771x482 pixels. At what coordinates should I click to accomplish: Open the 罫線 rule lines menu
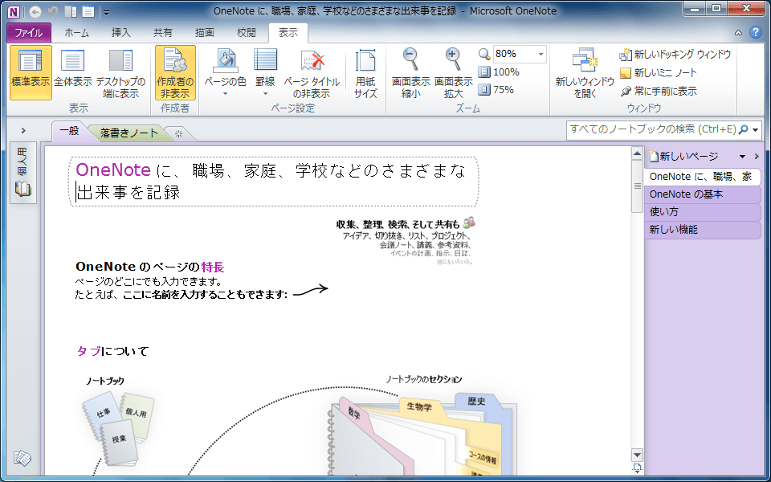(x=265, y=73)
